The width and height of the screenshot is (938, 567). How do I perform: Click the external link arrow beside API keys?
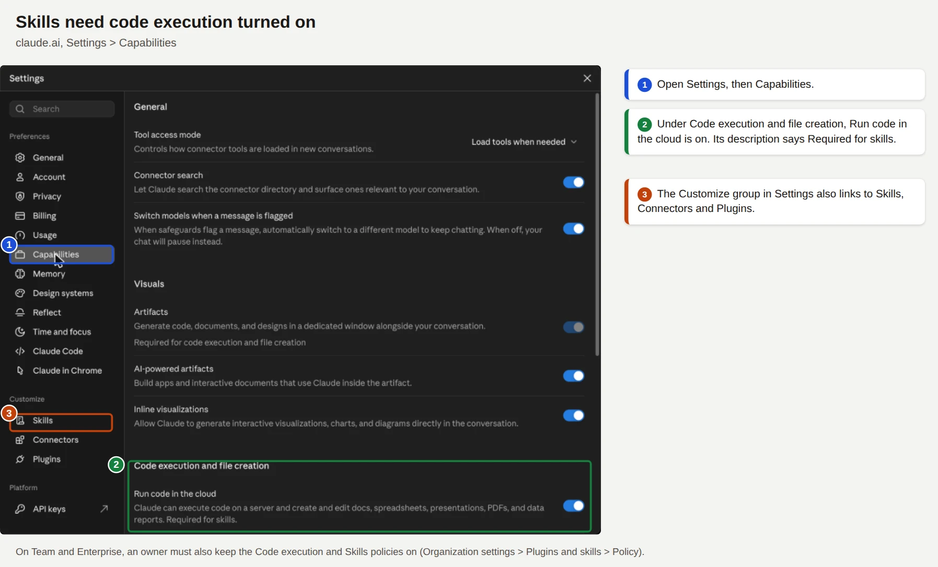[x=104, y=509]
